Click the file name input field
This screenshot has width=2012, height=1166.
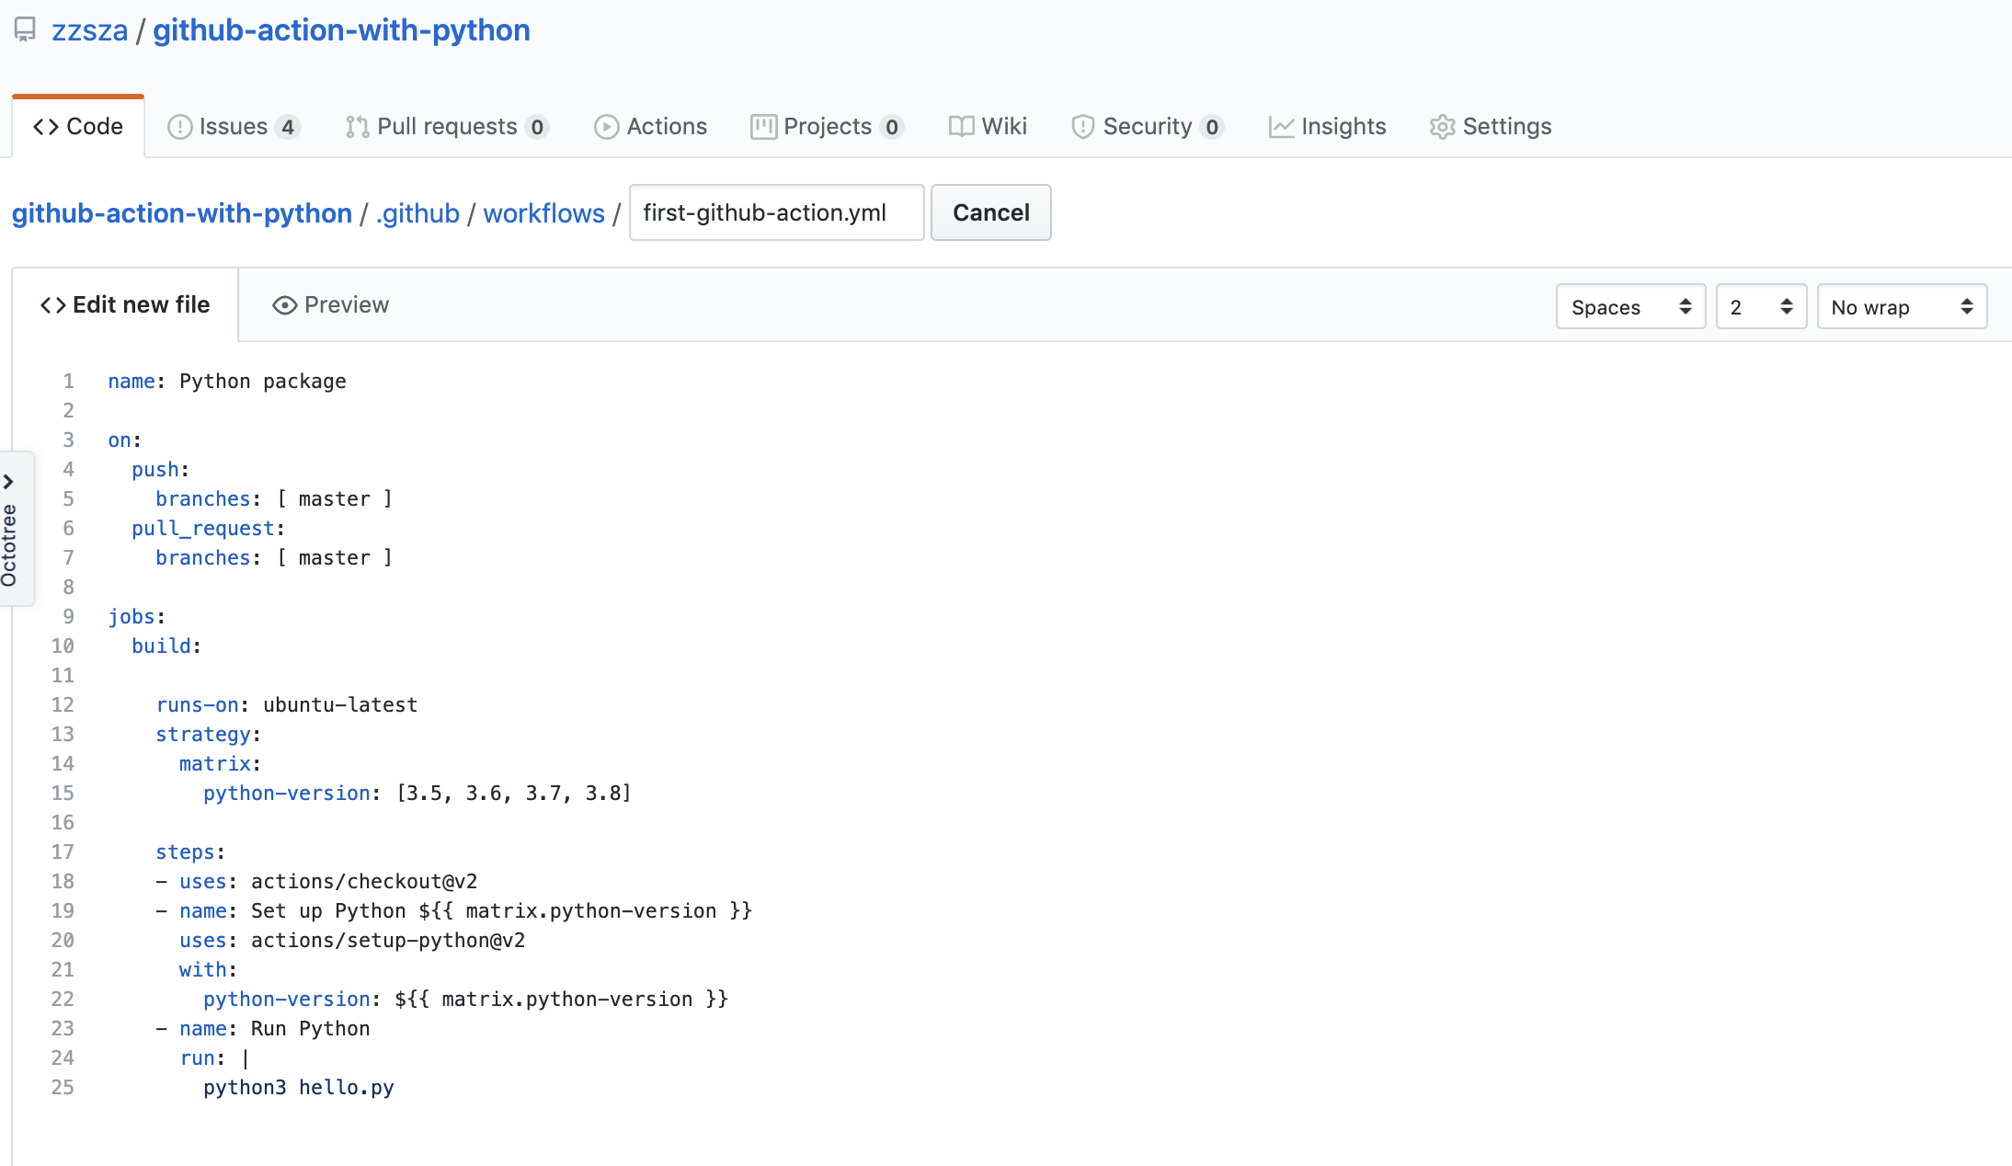[776, 213]
